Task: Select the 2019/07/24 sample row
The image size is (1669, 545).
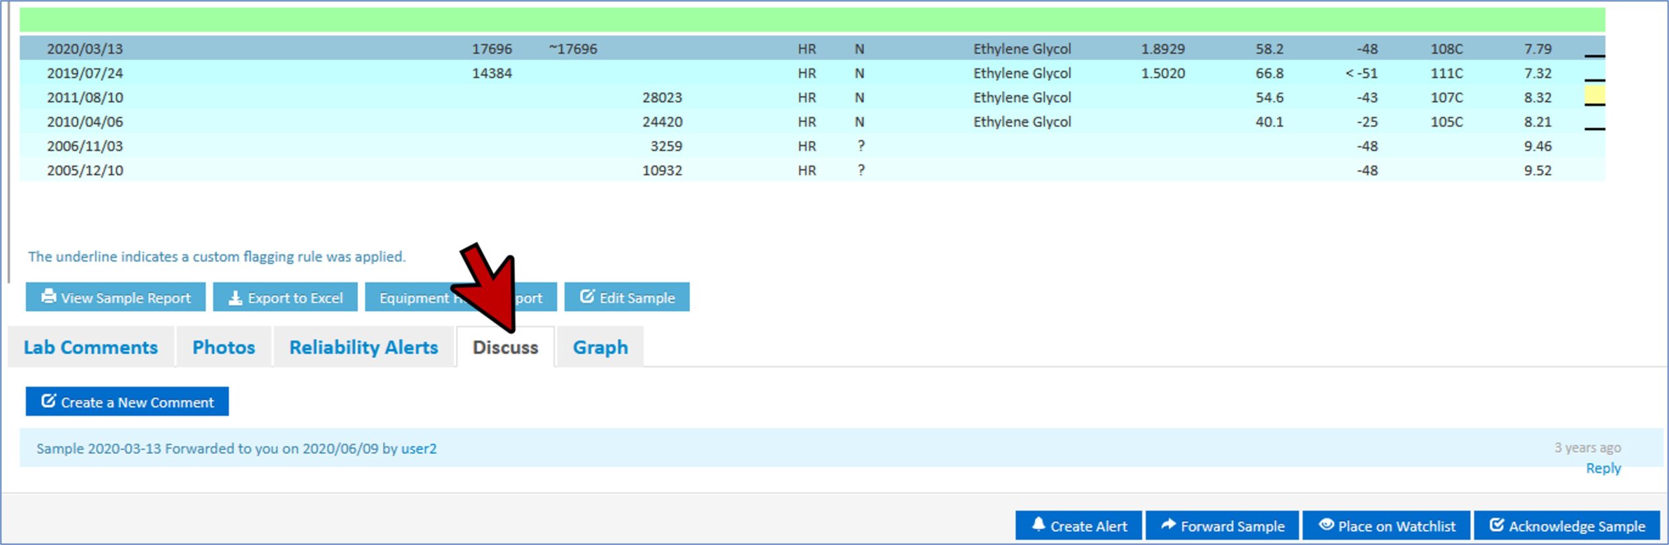Action: (x=85, y=73)
